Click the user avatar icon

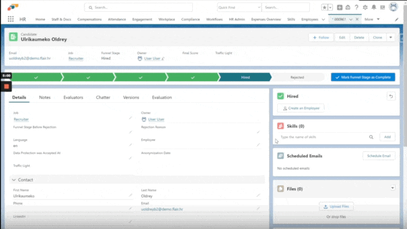click(x=393, y=7)
